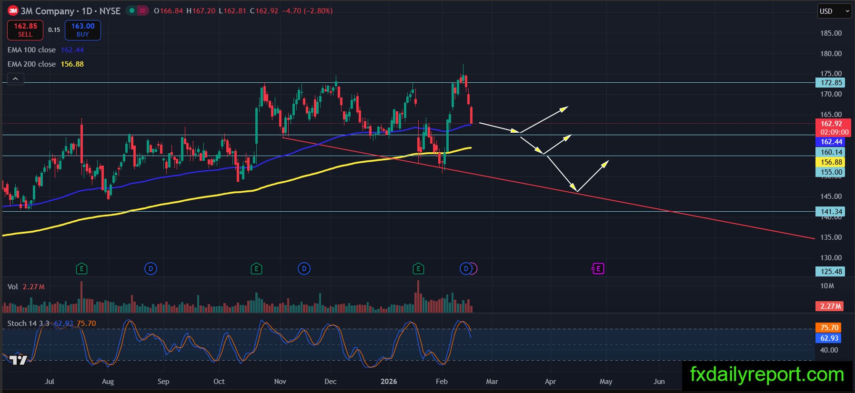Open the earnings marker in late July

(x=81, y=269)
